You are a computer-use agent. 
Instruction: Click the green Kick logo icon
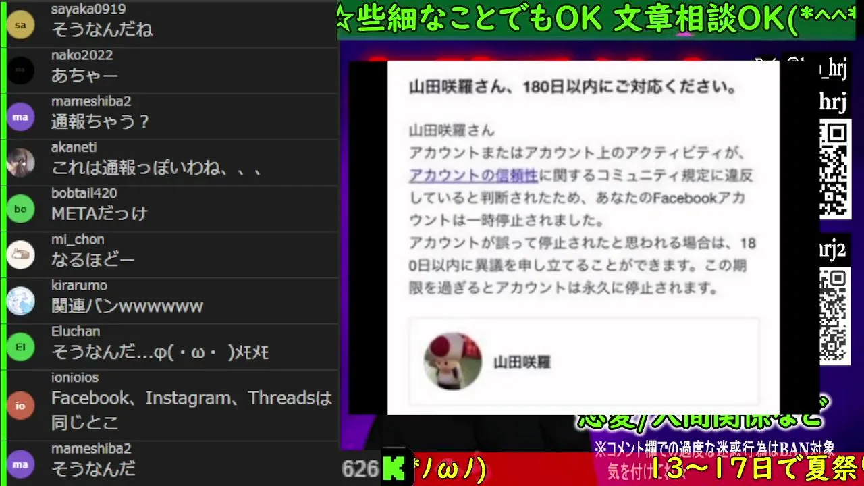click(x=394, y=468)
